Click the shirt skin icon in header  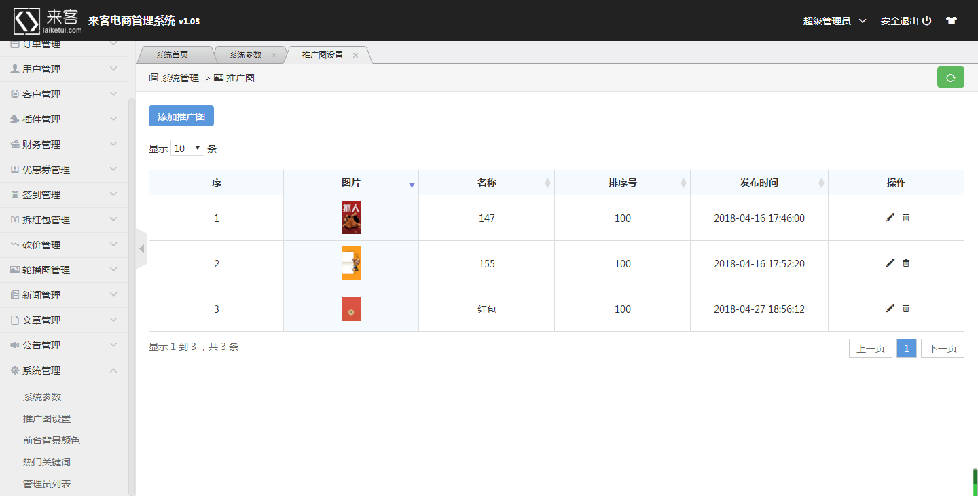(952, 21)
